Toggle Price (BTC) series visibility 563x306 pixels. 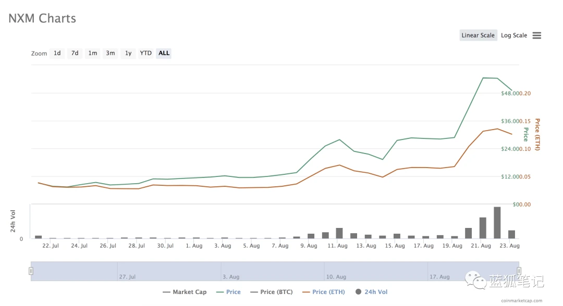(x=272, y=292)
